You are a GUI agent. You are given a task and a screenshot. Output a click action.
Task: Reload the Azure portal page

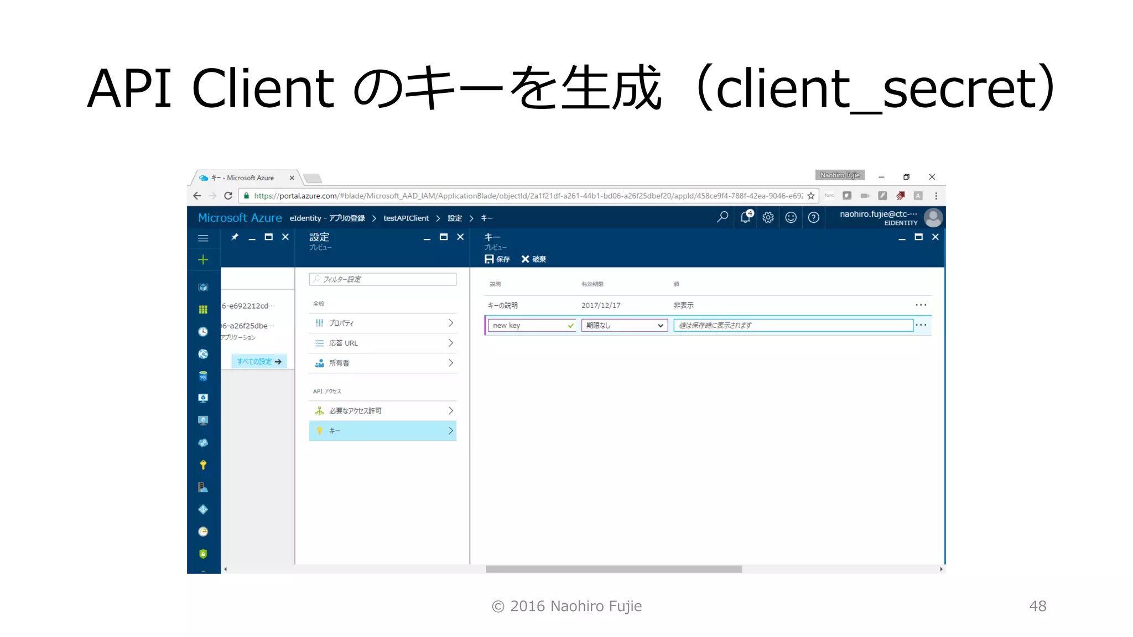pyautogui.click(x=228, y=196)
